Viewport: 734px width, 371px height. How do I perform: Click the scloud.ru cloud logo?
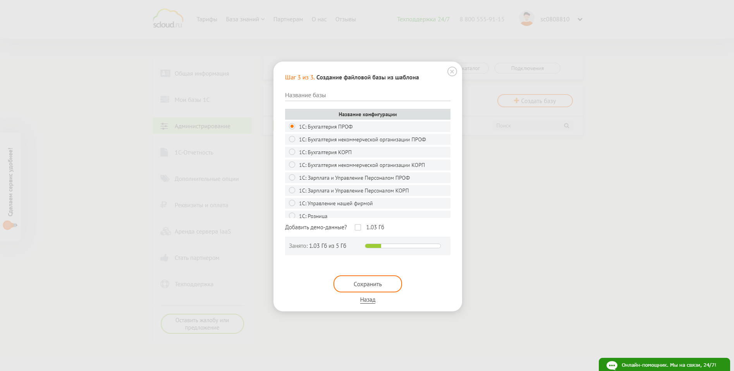click(168, 19)
